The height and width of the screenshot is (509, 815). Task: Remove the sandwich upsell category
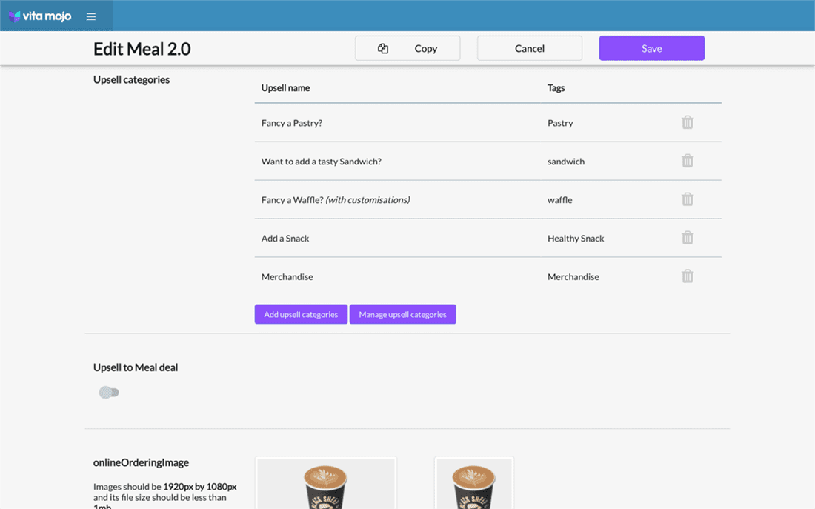pos(687,161)
